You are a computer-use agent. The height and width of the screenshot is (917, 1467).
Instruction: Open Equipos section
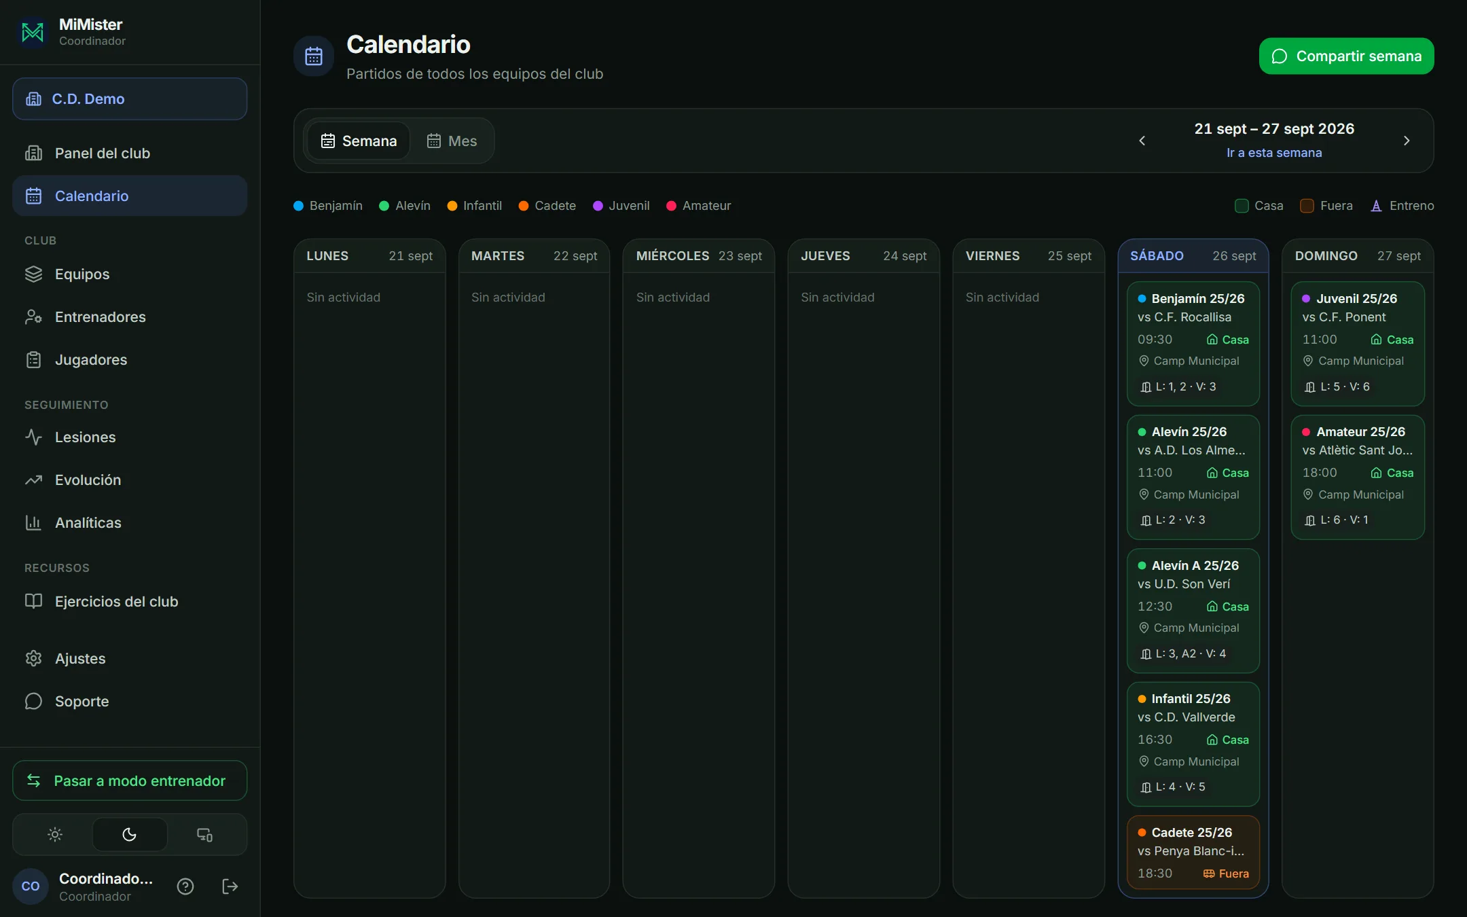[130, 274]
